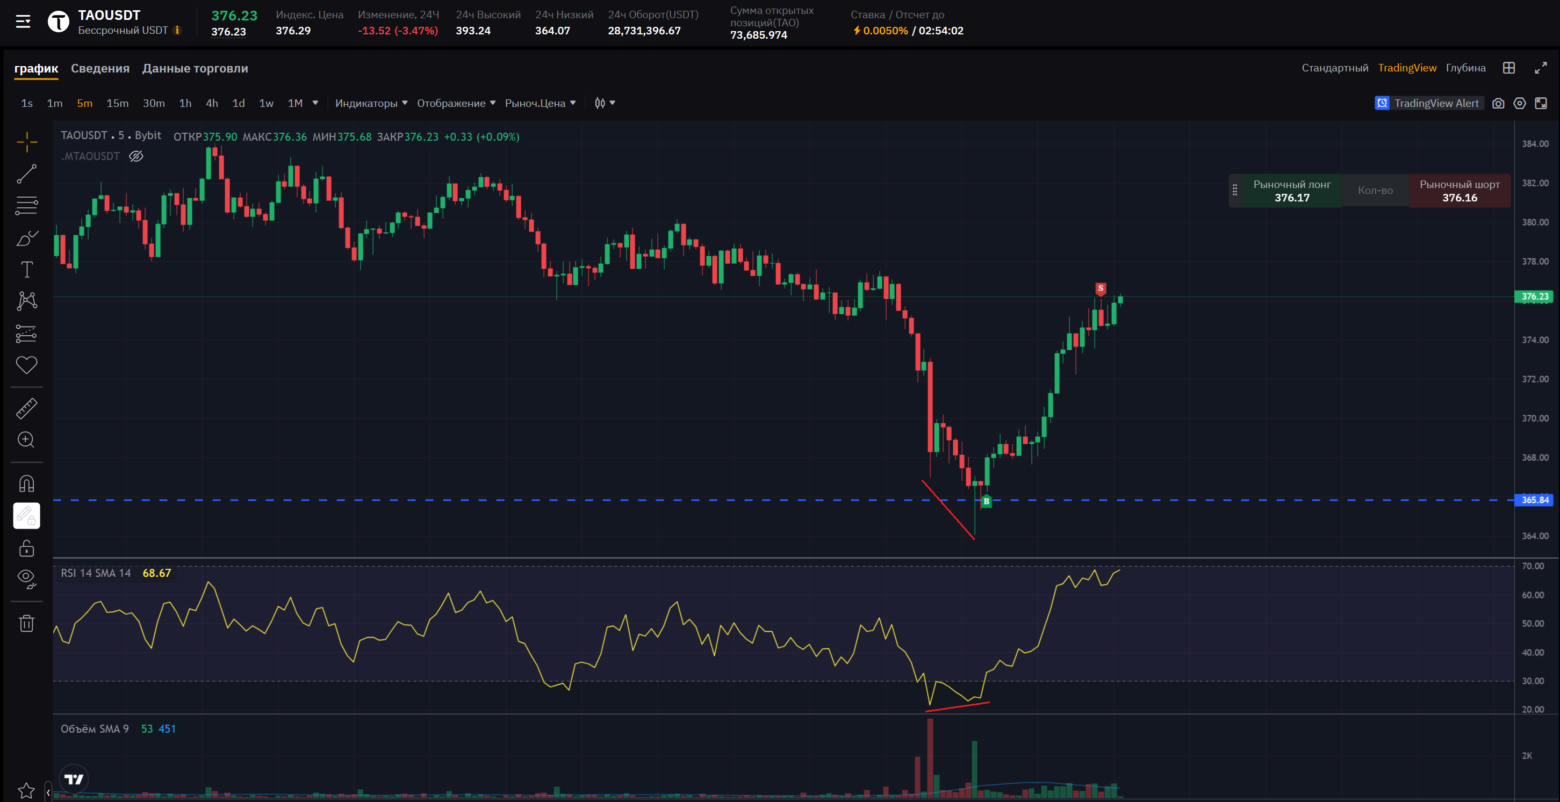Toggle lock all drawings padlock
This screenshot has width=1560, height=802.
click(27, 548)
